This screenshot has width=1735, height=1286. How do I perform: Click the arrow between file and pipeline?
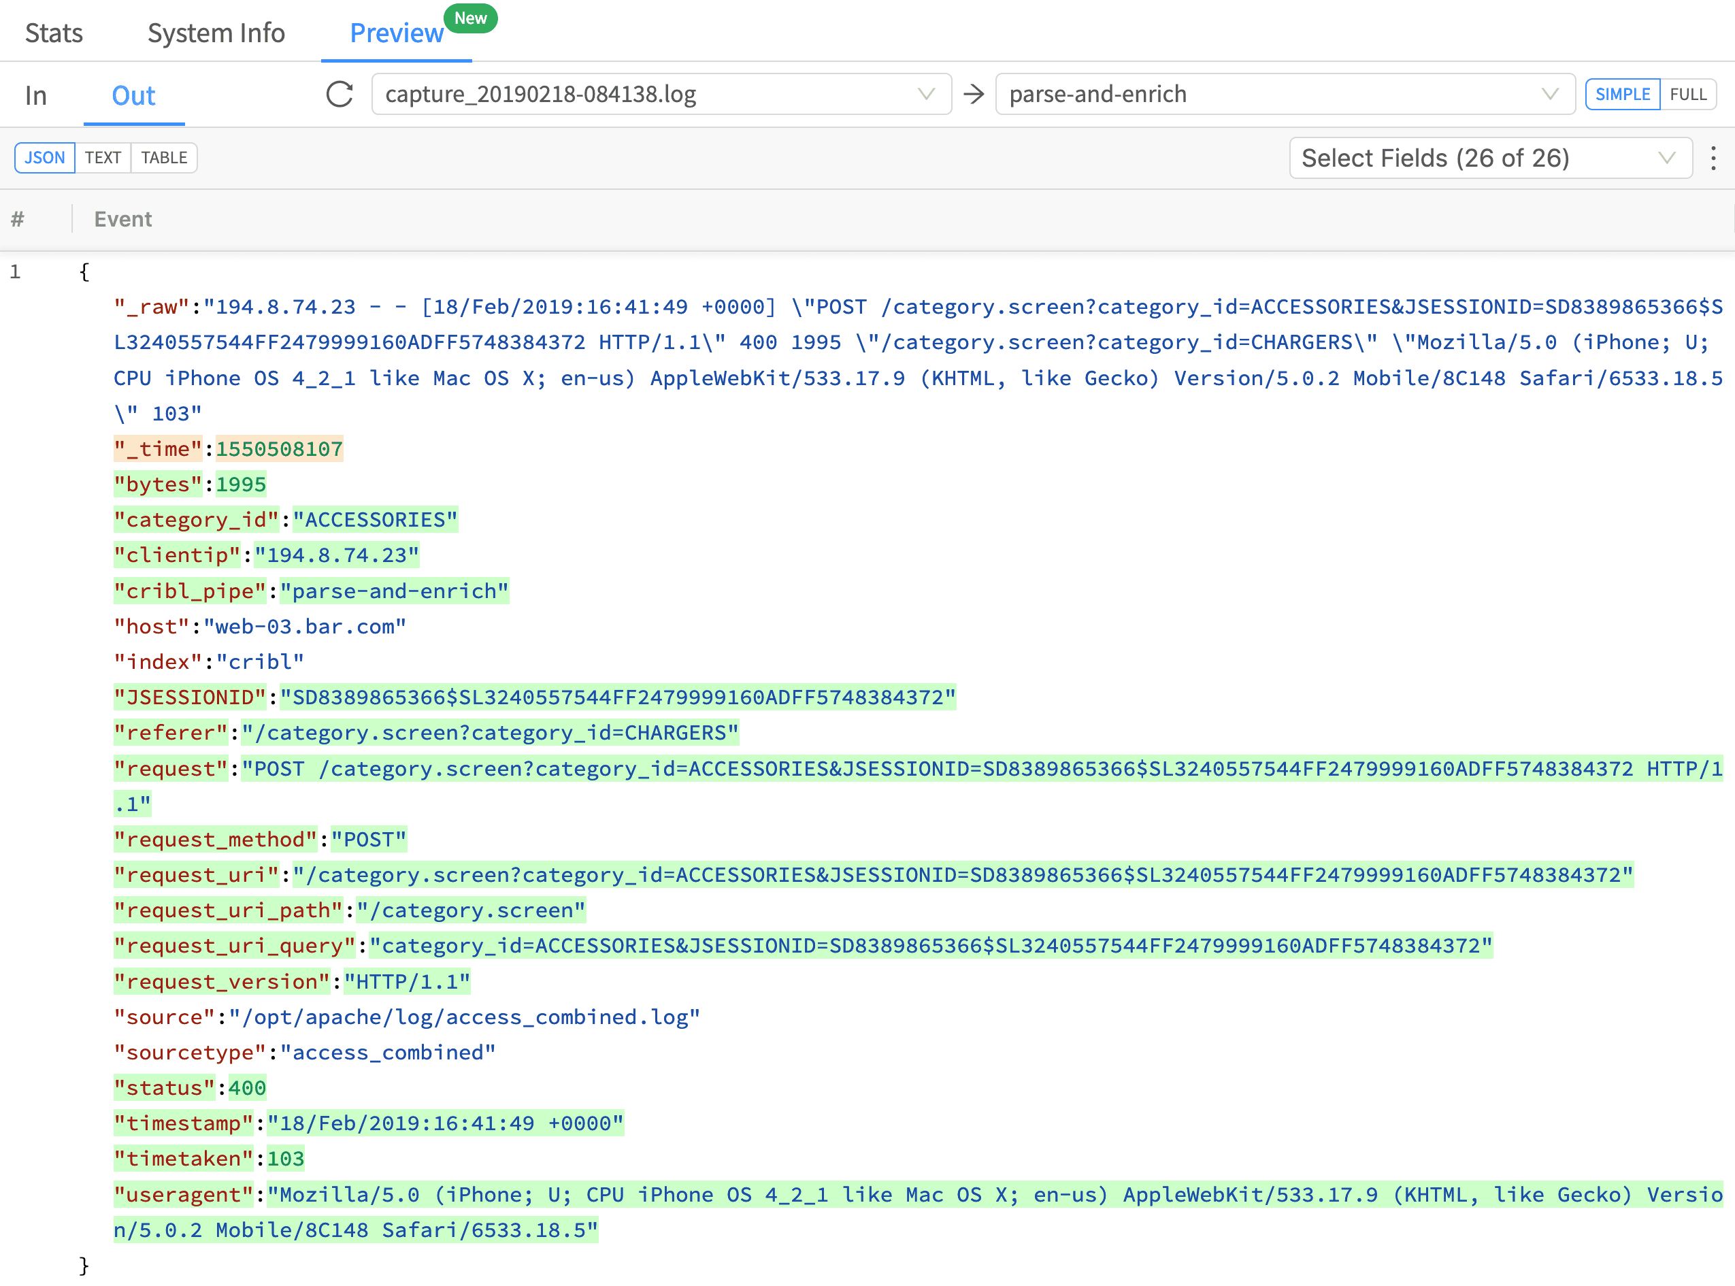click(973, 94)
